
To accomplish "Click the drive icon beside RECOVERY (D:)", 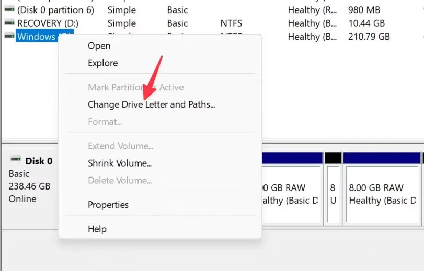I will coord(9,22).
